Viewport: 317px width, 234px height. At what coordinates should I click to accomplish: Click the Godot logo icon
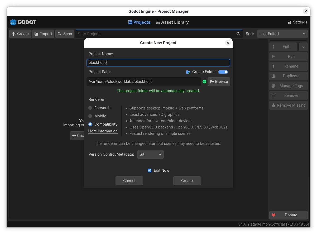[13, 22]
